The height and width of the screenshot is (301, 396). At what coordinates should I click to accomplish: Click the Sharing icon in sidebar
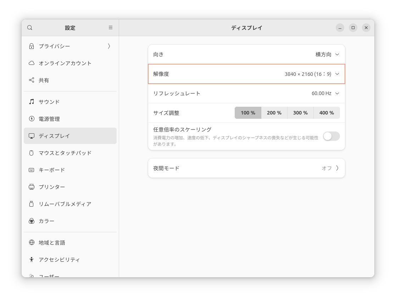pos(32,80)
